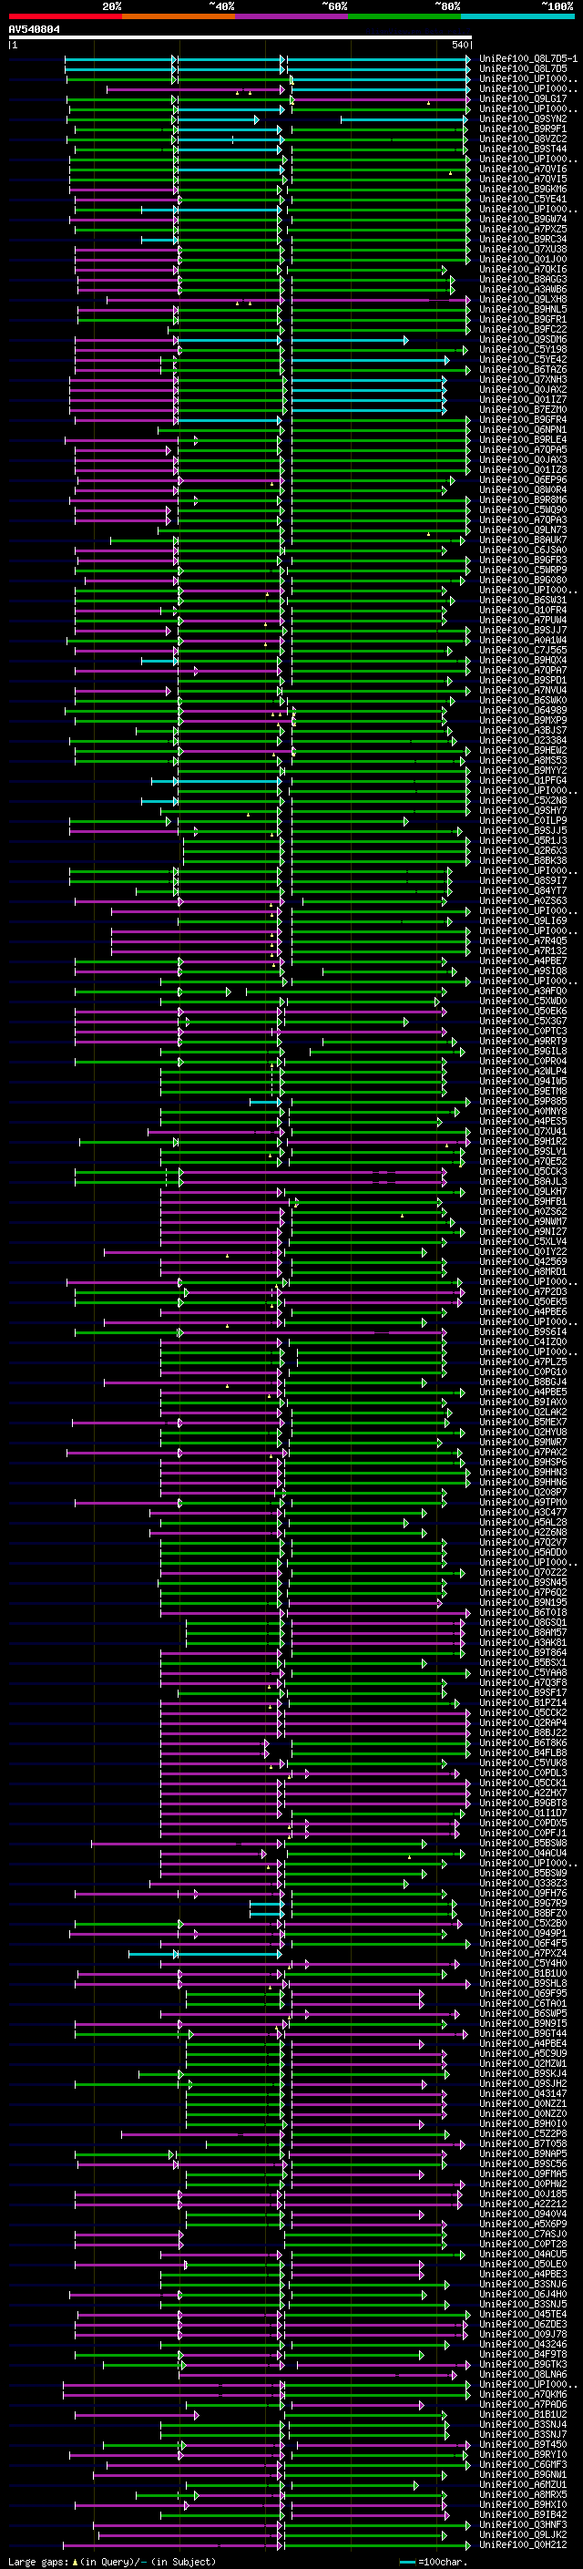Image resolution: width=583 pixels, height=2569 pixels.
Task: Open hit UniRef100_B9R9F1
Action: click(x=522, y=128)
